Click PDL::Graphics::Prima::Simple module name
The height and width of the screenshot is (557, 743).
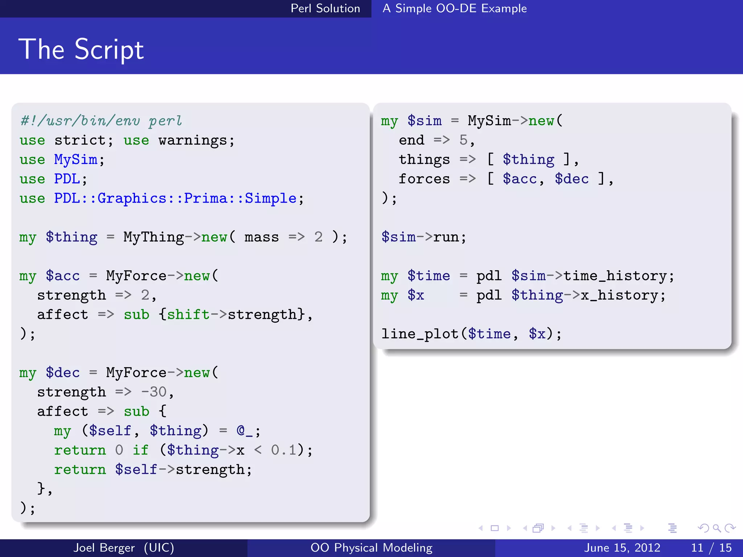[175, 198]
